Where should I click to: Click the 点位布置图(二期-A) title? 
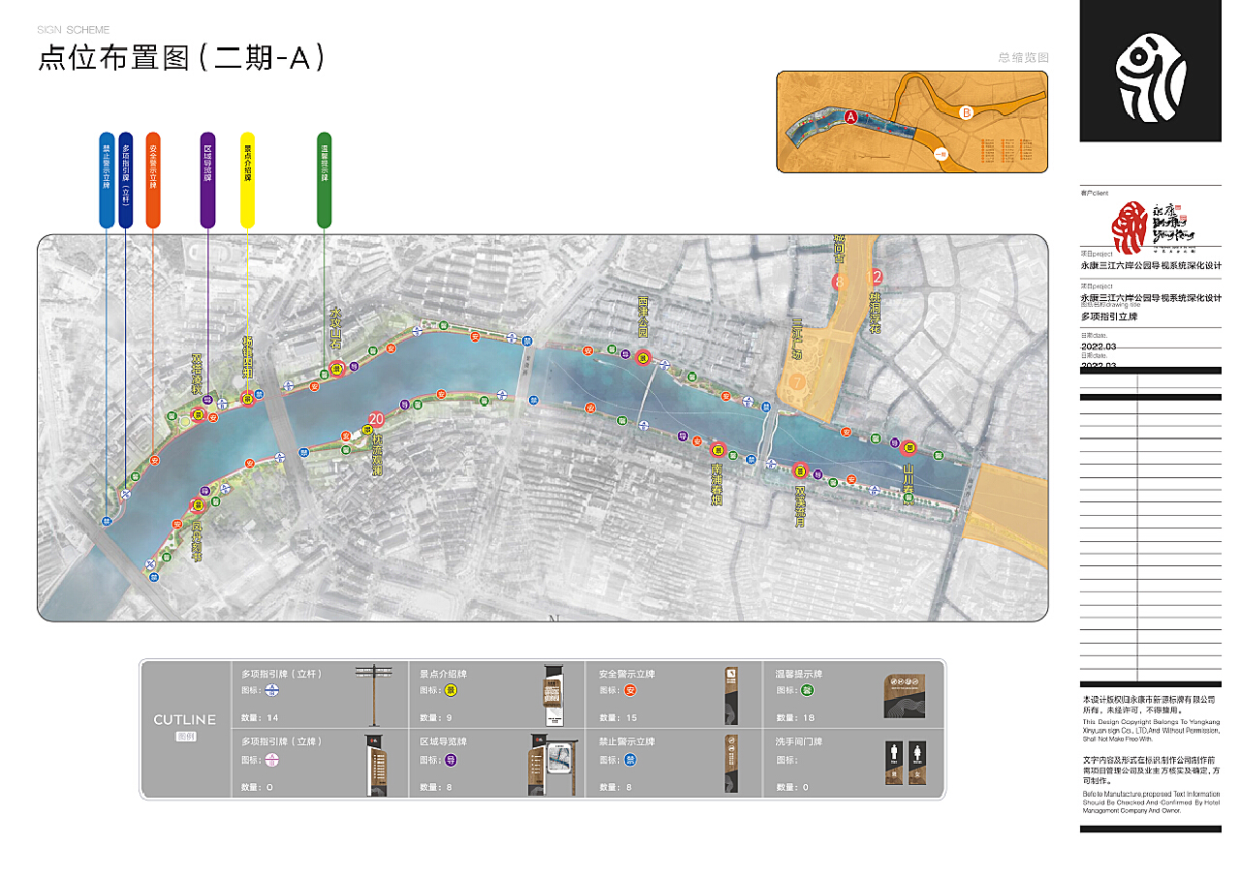(182, 58)
